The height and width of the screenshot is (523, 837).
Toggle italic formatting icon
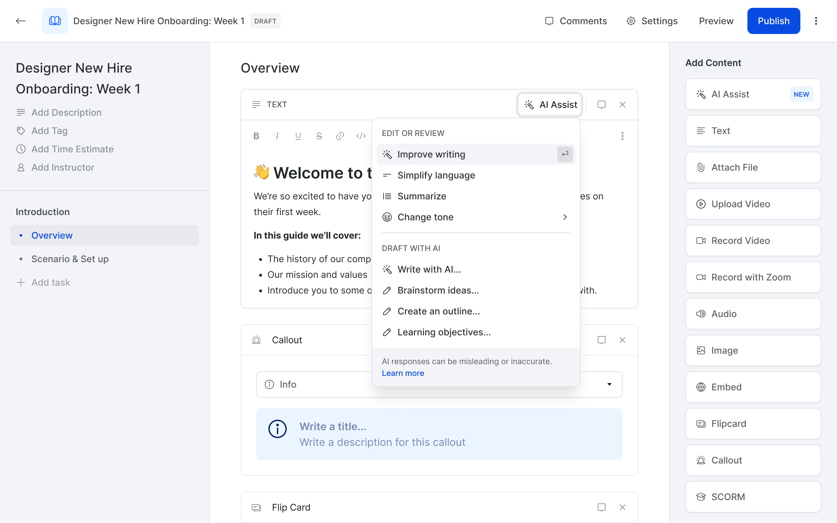tap(277, 136)
